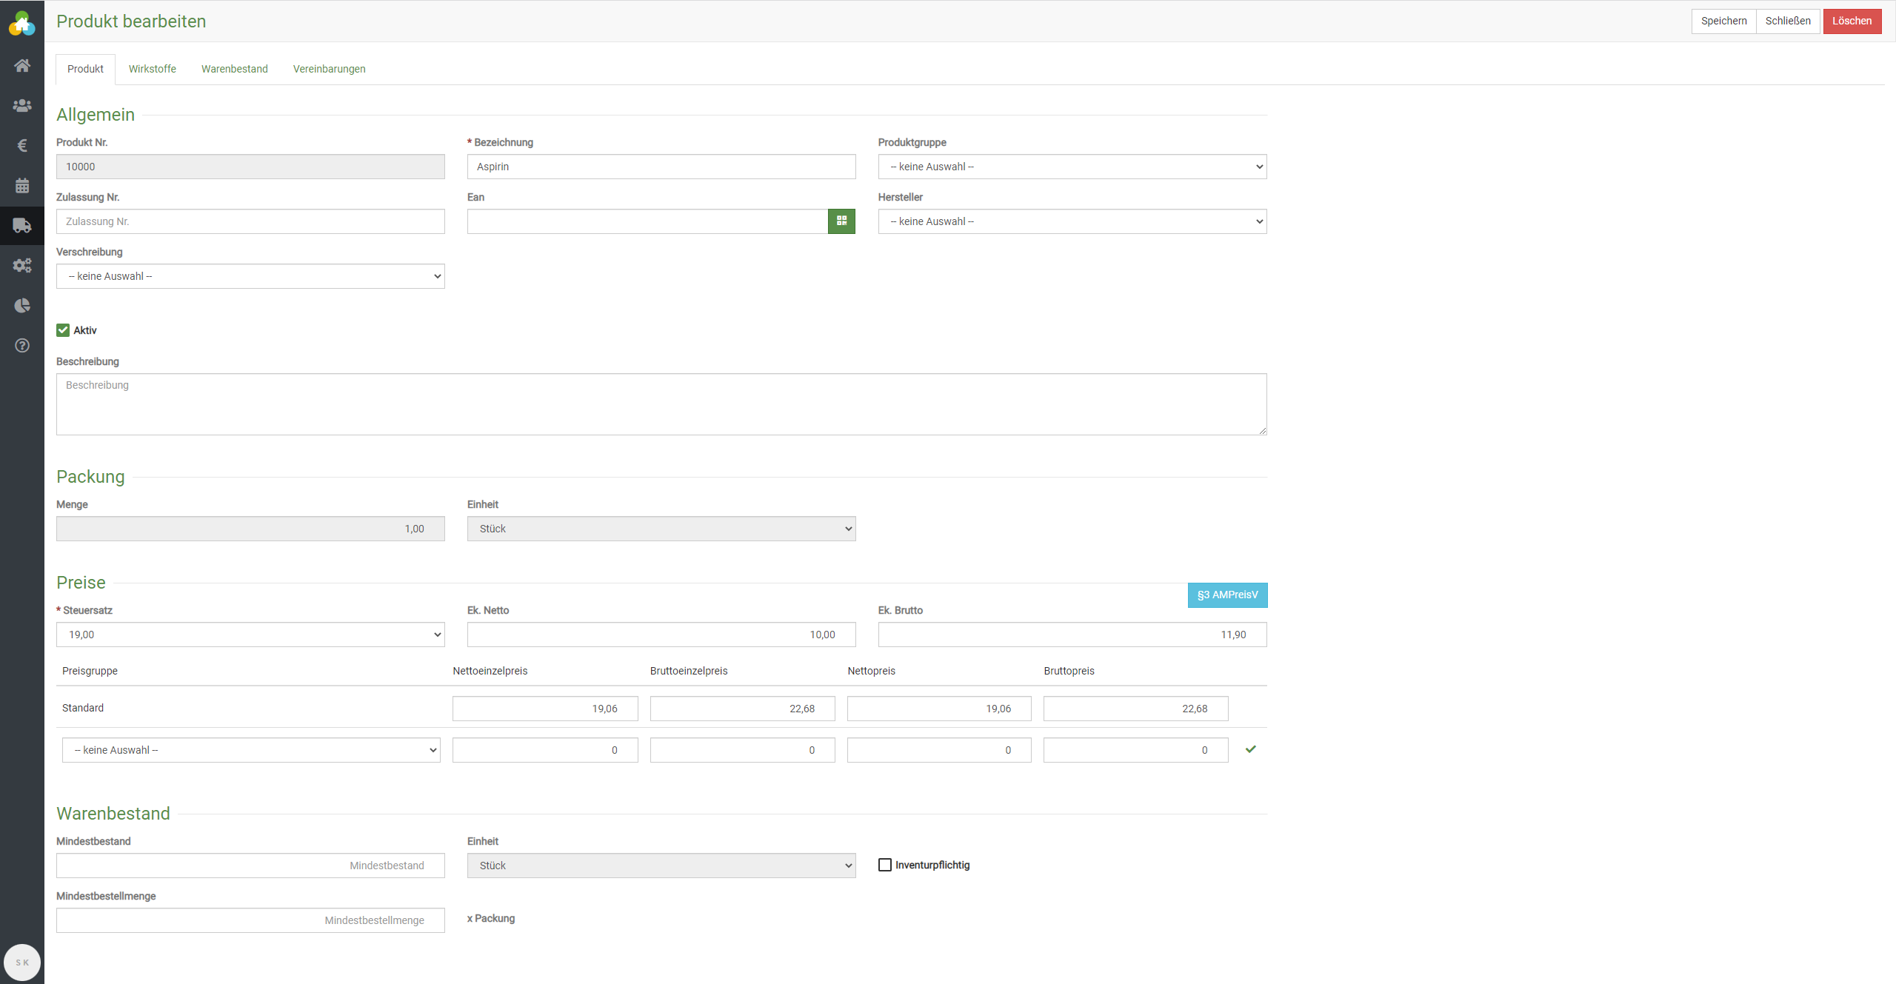Open the calendar icon in sidebar

tap(22, 186)
